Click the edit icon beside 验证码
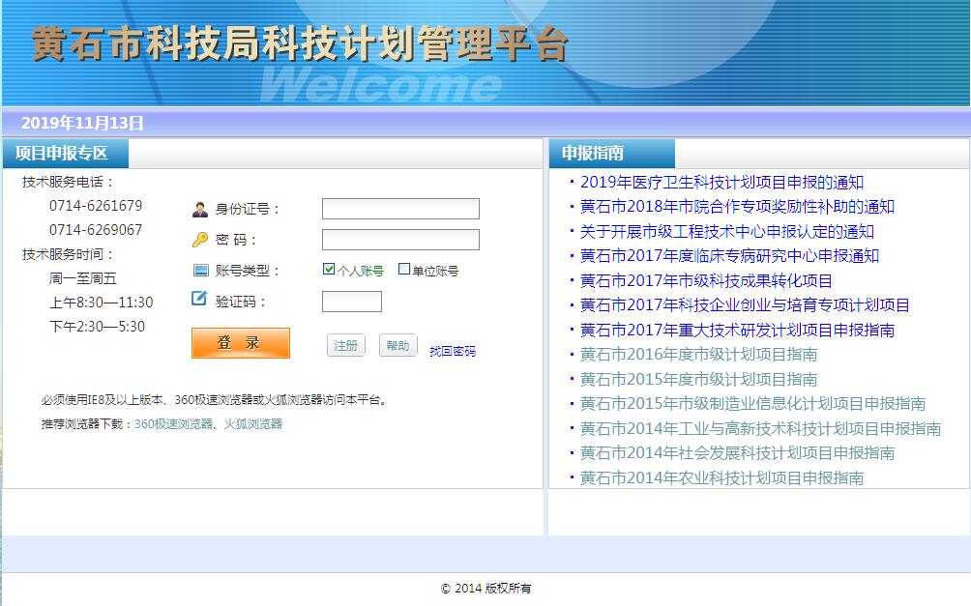Screen dimensions: 971x606 coord(199,299)
